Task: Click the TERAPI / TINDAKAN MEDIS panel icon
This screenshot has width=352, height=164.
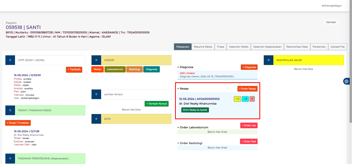Action: (x=10, y=110)
